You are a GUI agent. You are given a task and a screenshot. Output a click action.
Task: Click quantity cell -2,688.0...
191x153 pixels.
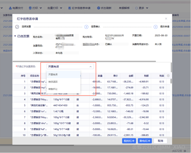click(97, 100)
